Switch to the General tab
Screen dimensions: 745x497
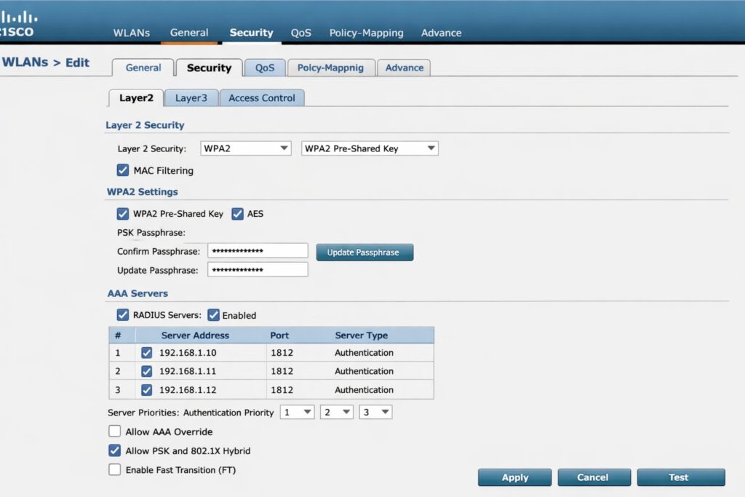143,68
